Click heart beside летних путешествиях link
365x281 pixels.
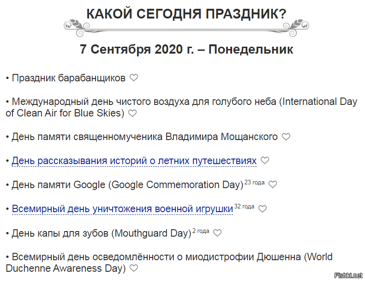[x=264, y=160]
